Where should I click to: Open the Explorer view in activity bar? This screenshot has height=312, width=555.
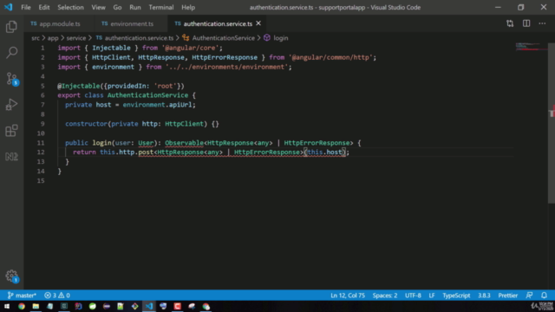11,27
